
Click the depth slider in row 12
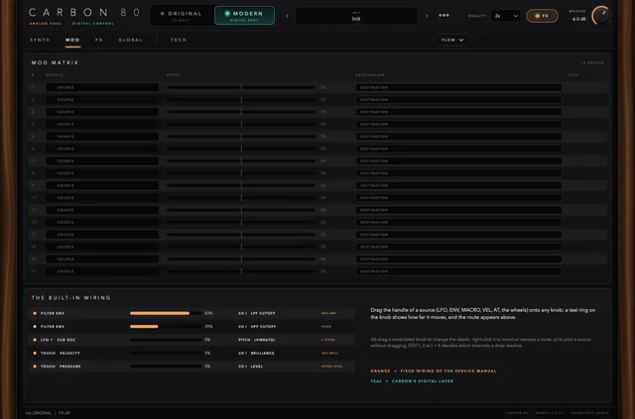tap(241, 223)
